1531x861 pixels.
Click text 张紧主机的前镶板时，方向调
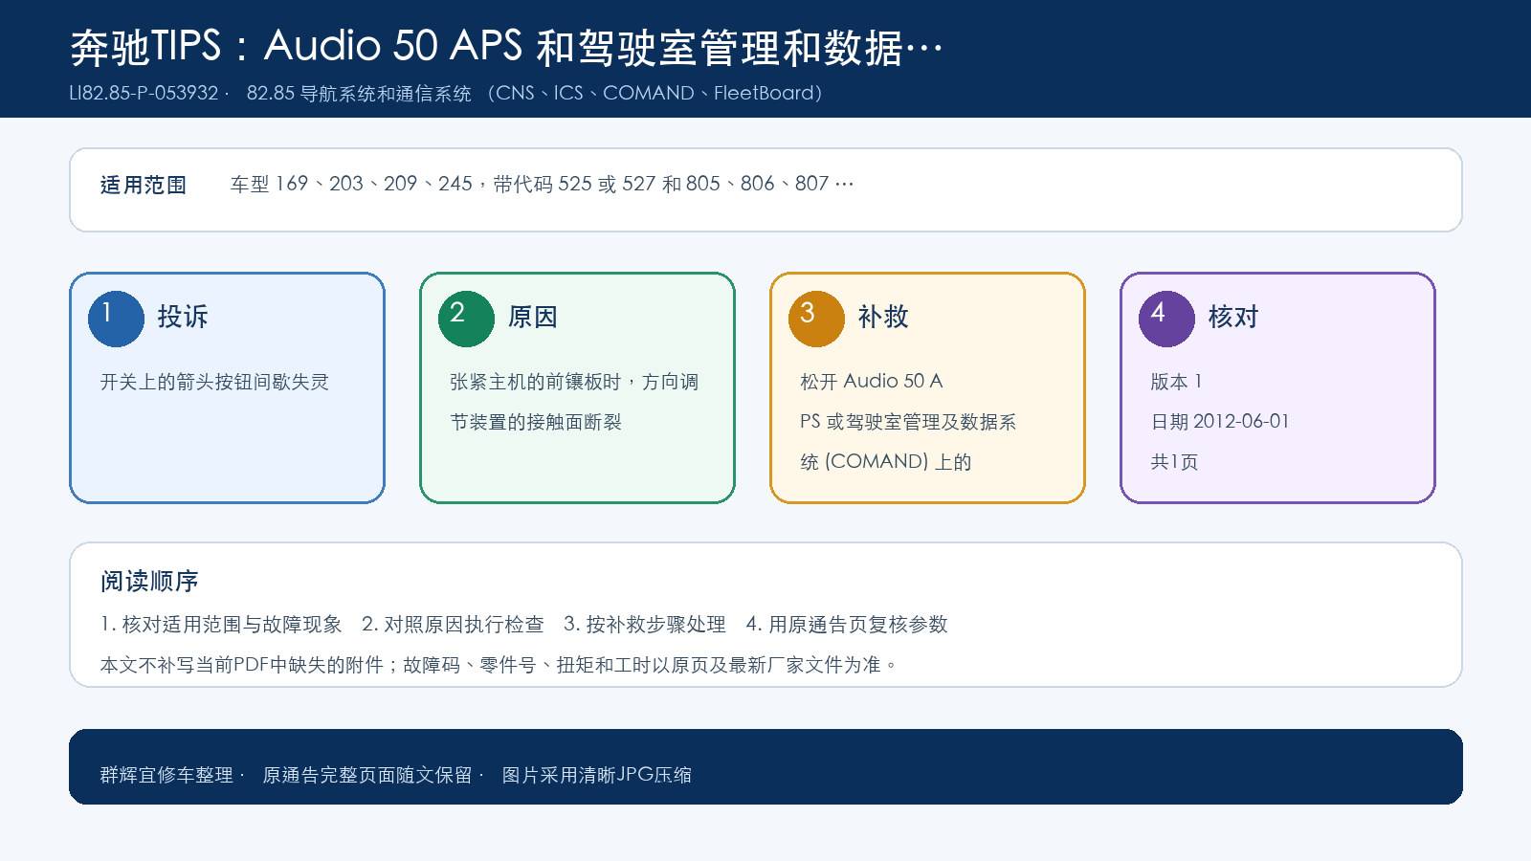click(574, 382)
